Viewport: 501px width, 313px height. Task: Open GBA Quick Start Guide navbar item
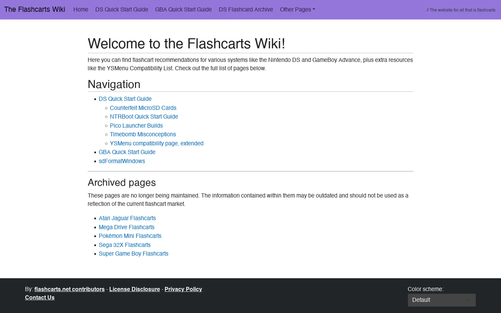pyautogui.click(x=183, y=9)
